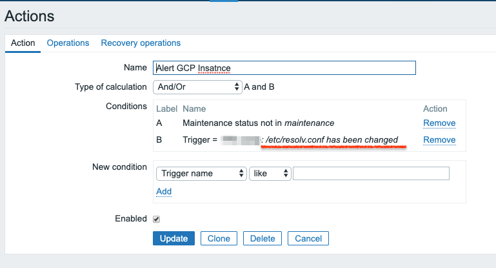
Task: Open the Trigger name condition dropdown
Action: point(201,173)
